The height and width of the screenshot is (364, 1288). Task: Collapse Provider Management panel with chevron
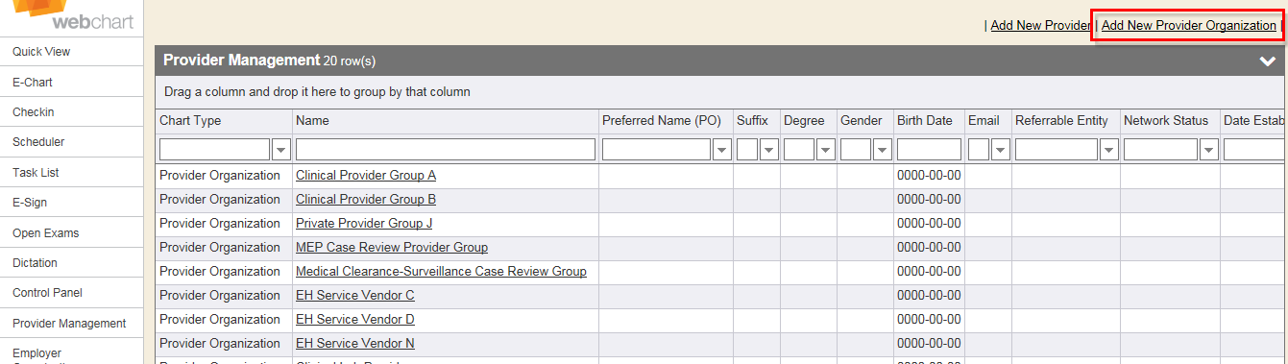(x=1267, y=61)
